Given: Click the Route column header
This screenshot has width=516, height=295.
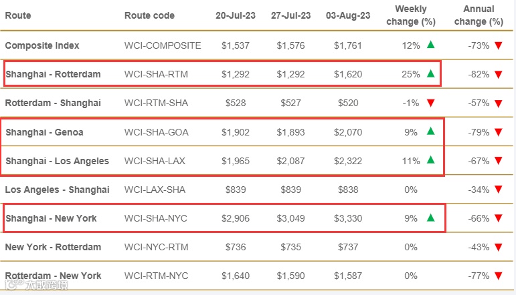Looking at the screenshot, I should 18,15.
